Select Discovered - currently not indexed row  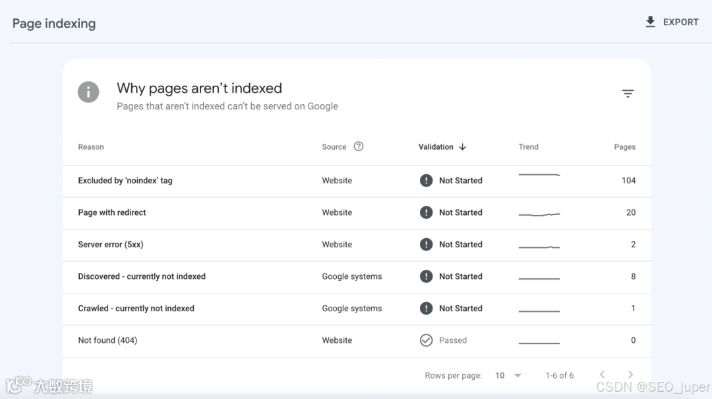pos(142,276)
